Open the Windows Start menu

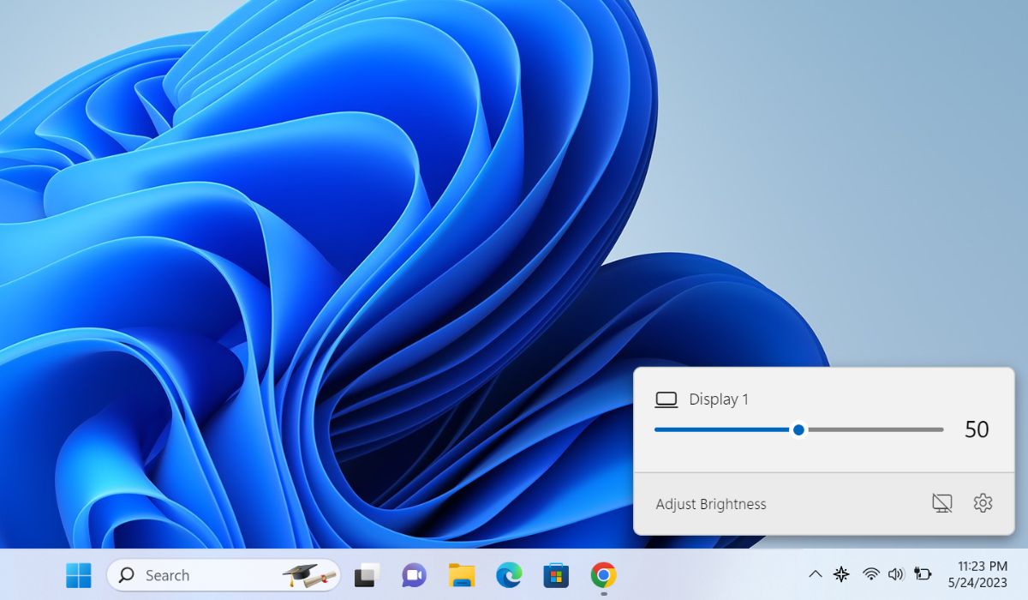79,574
